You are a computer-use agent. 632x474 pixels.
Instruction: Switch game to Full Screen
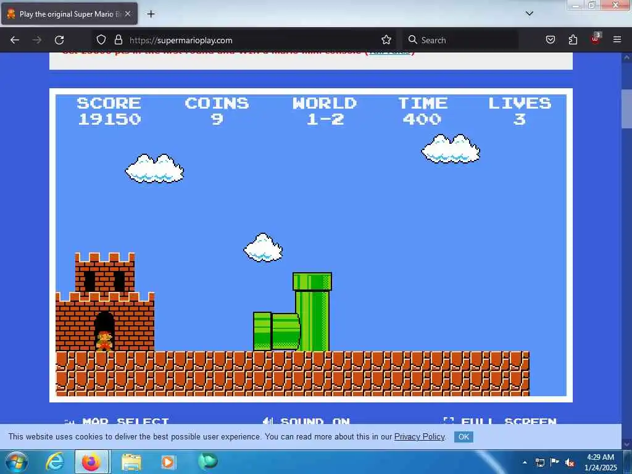point(500,421)
